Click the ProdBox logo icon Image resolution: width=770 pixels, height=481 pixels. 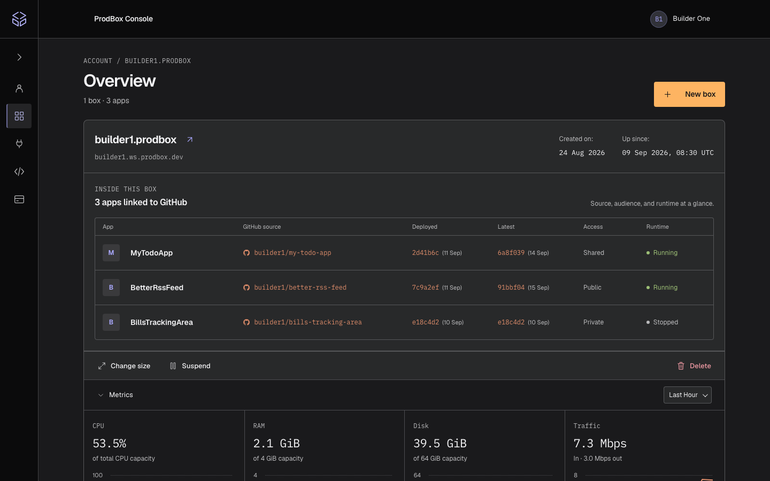tap(19, 19)
